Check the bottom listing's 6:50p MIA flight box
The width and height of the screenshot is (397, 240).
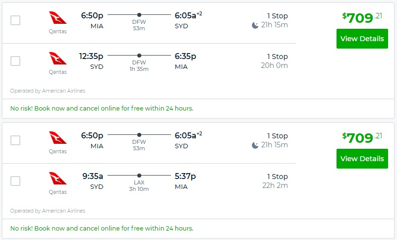click(x=15, y=140)
